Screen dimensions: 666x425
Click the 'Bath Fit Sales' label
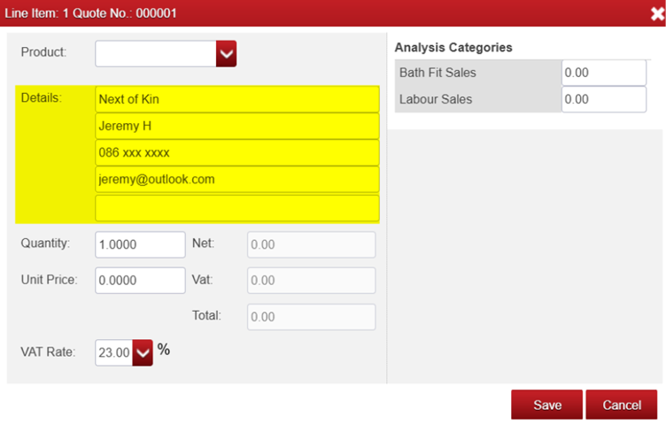[438, 73]
